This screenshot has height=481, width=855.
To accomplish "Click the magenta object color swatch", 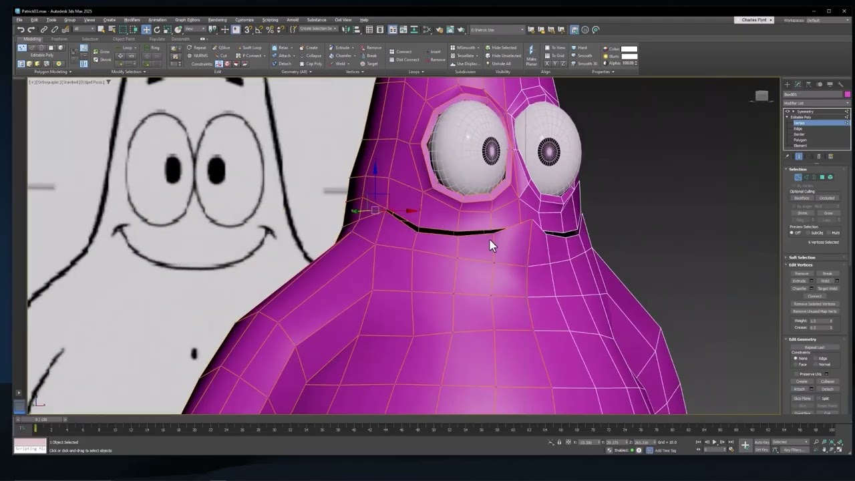I will [847, 94].
